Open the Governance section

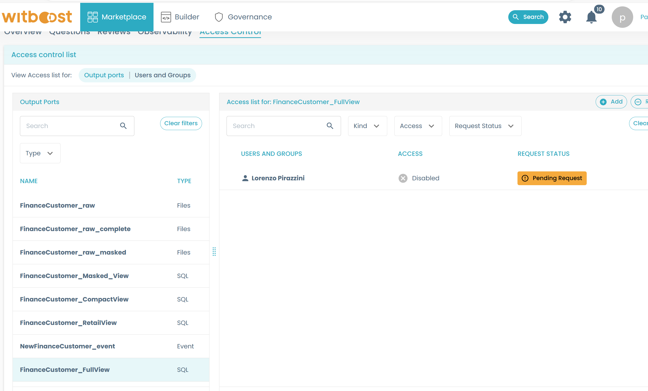coord(243,17)
